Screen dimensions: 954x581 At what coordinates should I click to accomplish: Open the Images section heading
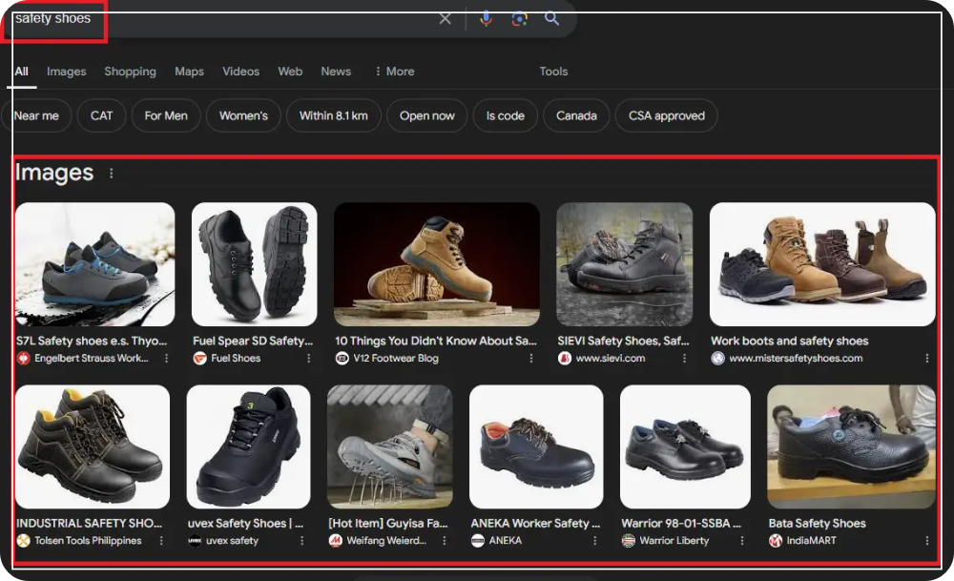[54, 173]
